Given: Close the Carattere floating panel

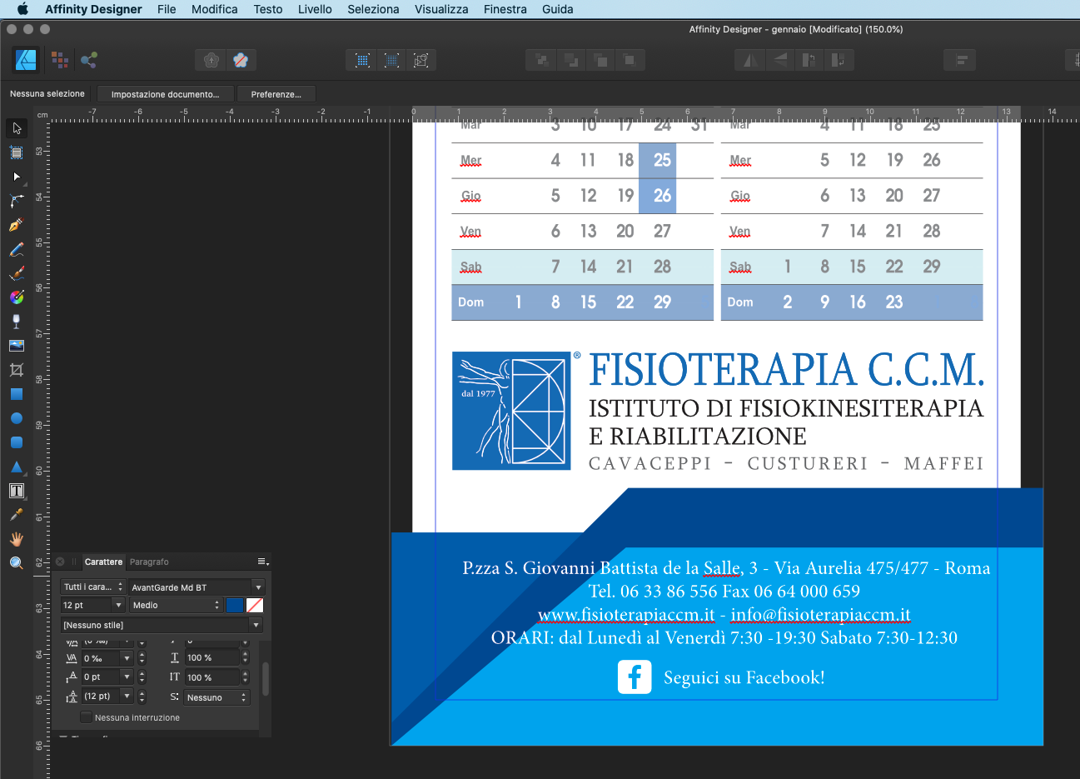Looking at the screenshot, I should pyautogui.click(x=60, y=562).
